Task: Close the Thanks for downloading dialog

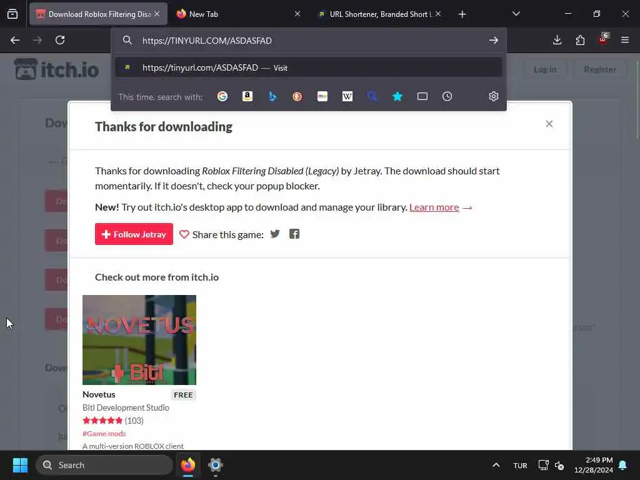Action: (549, 124)
